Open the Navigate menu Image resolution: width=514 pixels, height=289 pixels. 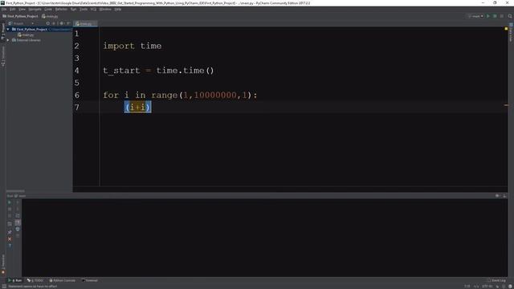click(x=35, y=9)
